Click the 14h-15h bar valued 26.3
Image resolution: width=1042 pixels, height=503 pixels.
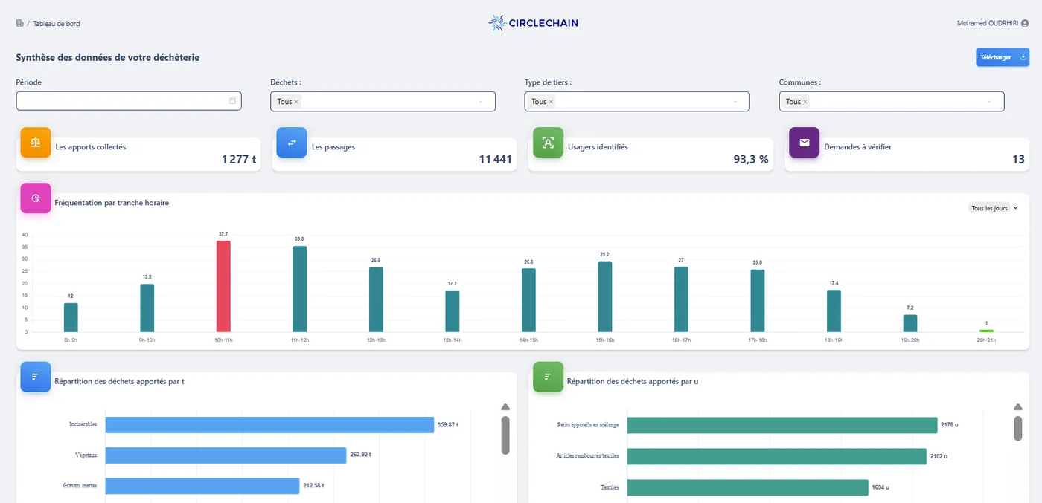528,300
